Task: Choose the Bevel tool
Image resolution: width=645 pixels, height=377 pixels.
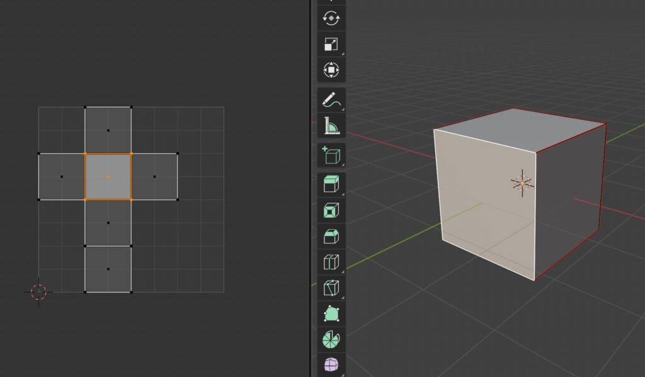Action: (x=331, y=237)
